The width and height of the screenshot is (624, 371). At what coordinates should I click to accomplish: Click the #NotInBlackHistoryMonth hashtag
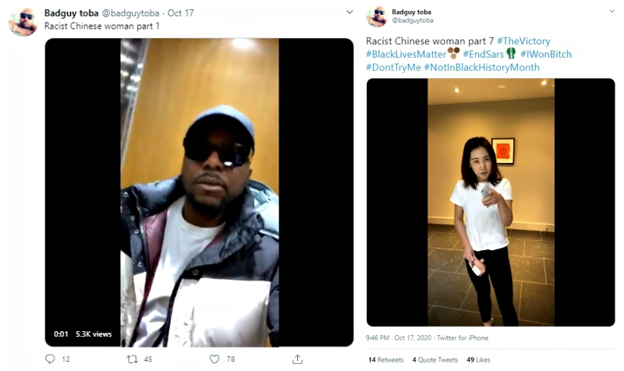tap(481, 67)
